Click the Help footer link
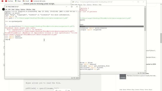Viewport: 162px width, 91px height. [x=121, y=89]
